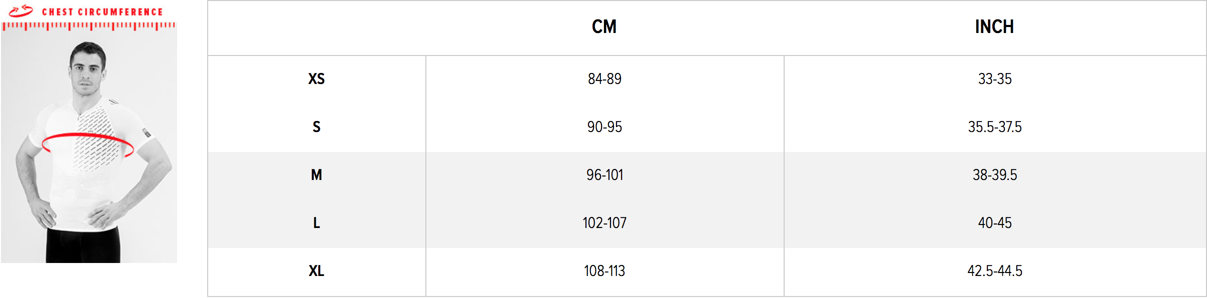Click the 102-107 cm value
This screenshot has height=298, width=1207.
(605, 223)
